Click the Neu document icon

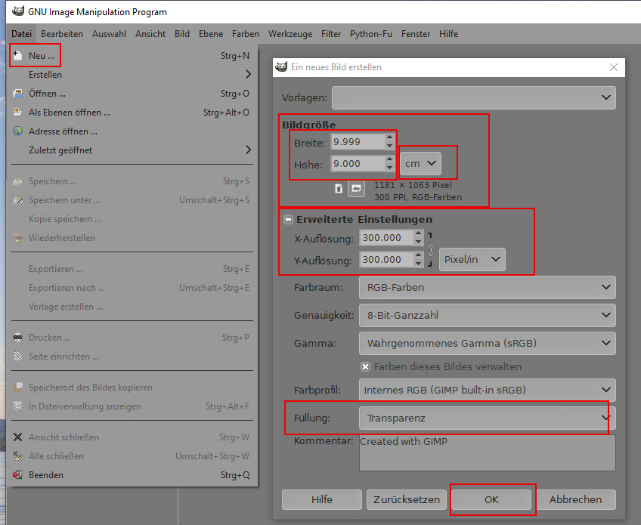pyautogui.click(x=19, y=56)
